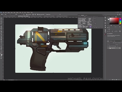Click the rainbow hue slider strip

pos(120,21)
